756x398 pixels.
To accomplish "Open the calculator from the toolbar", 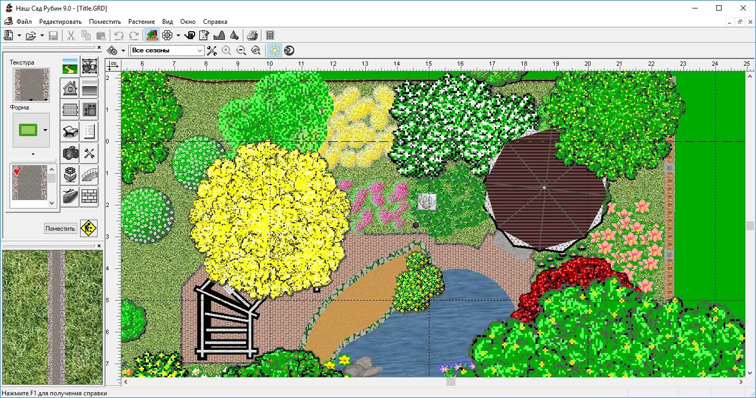I will tap(270, 35).
